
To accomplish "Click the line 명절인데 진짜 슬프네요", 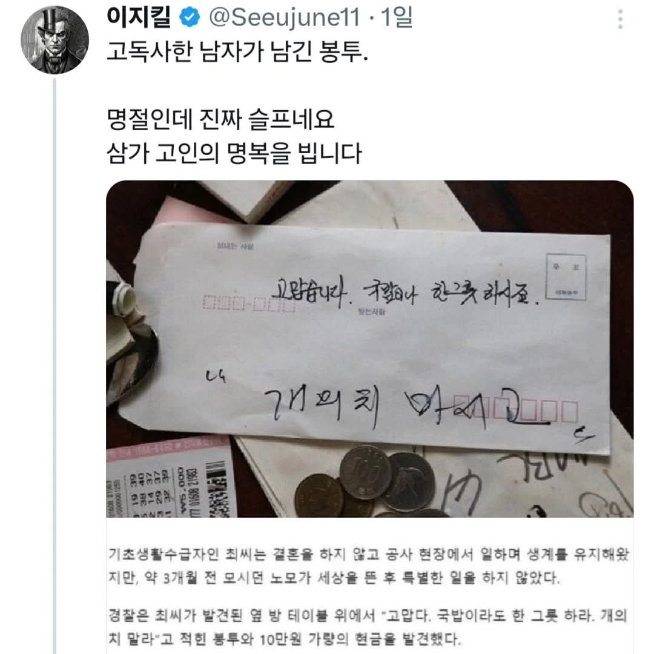I will pyautogui.click(x=220, y=119).
